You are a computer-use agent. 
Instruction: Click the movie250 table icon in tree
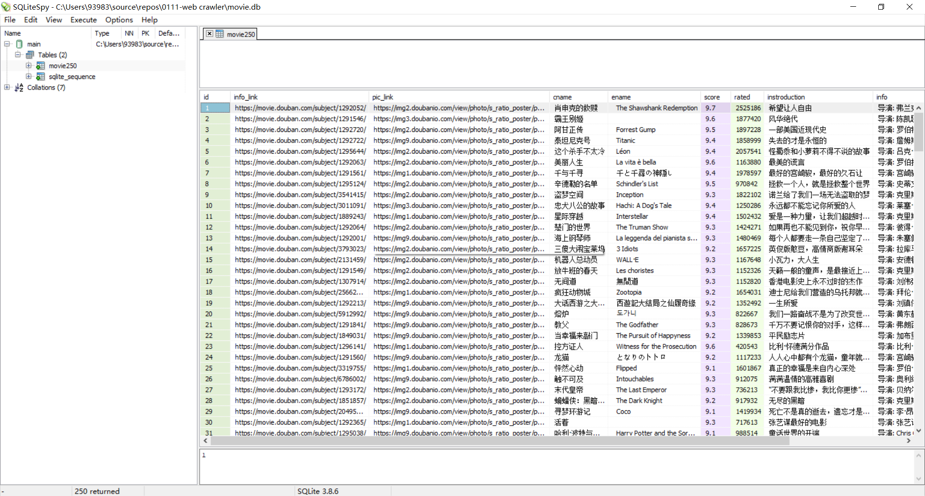click(40, 66)
